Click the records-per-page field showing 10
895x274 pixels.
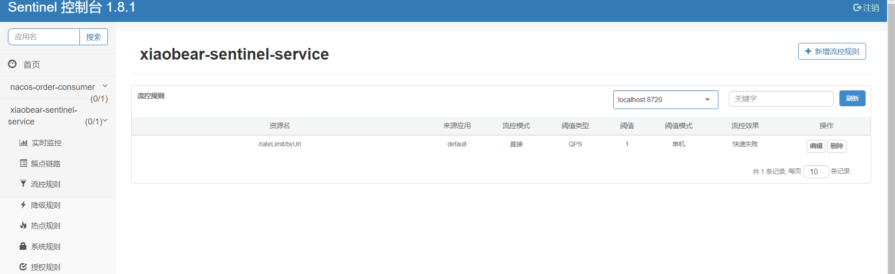click(816, 171)
